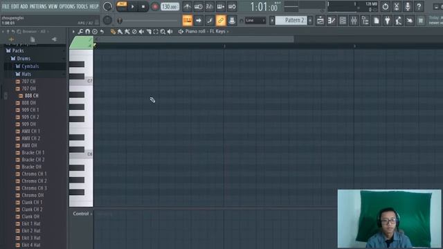Adjust the main volume knob
The height and width of the screenshot is (249, 443).
pyautogui.click(x=107, y=6)
